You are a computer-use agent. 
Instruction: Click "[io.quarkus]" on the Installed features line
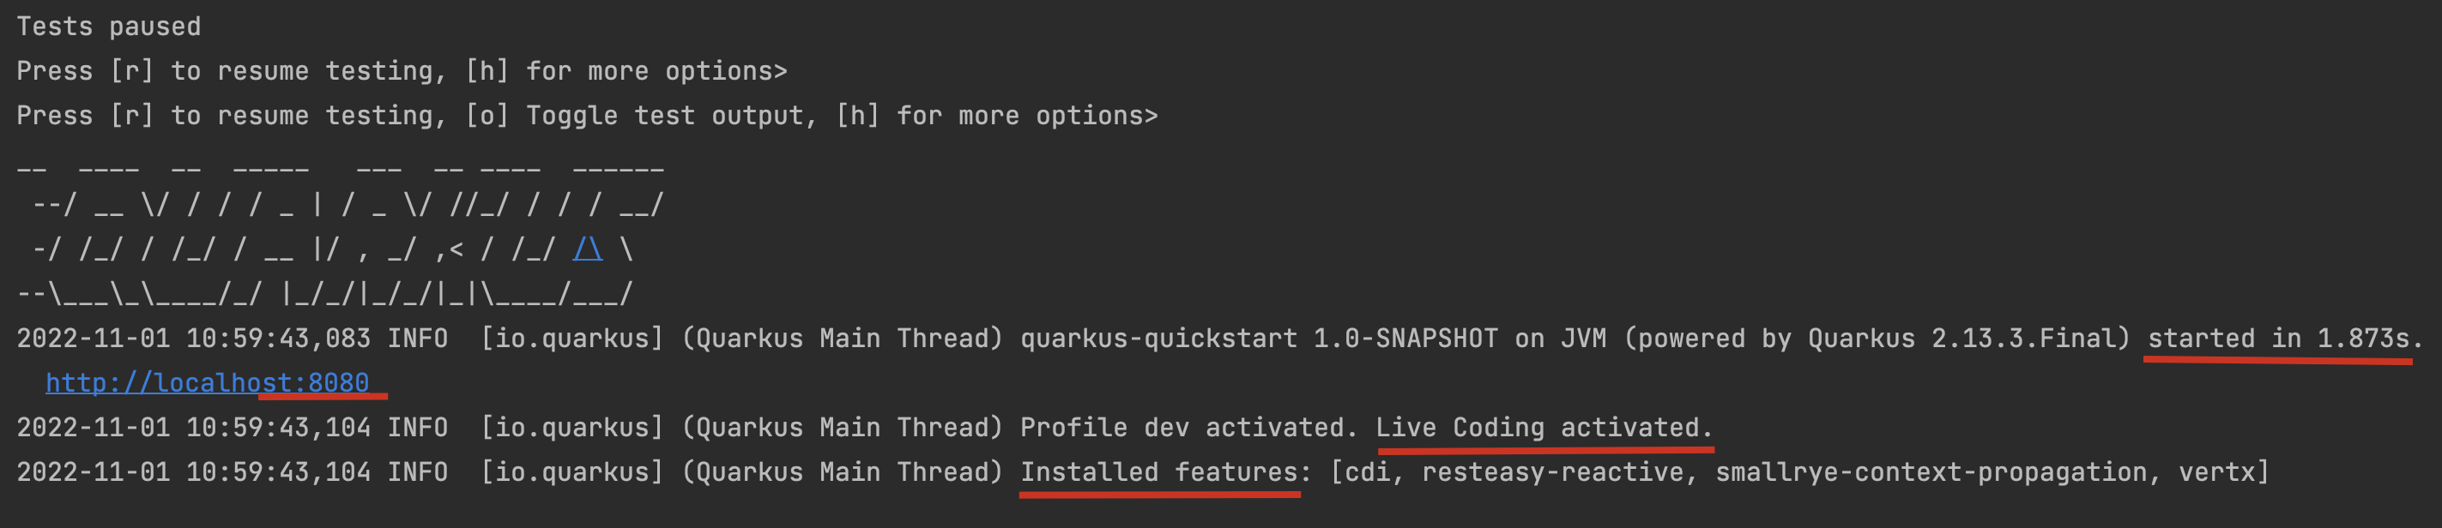(x=571, y=471)
